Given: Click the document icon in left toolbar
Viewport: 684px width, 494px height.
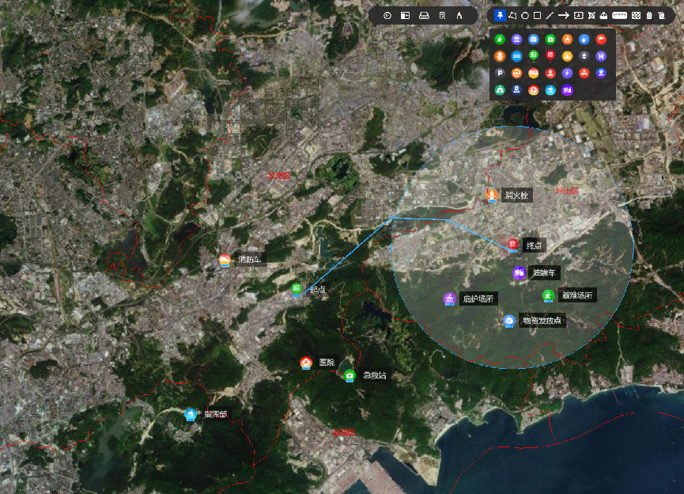Looking at the screenshot, I should (442, 16).
